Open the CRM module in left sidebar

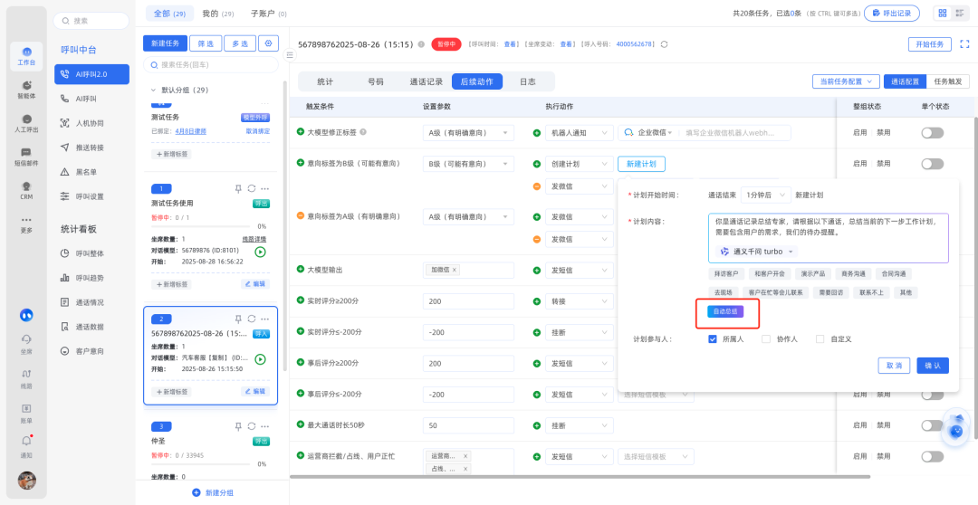click(26, 188)
